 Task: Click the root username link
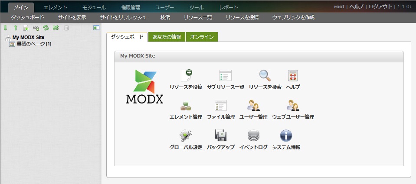[339, 7]
